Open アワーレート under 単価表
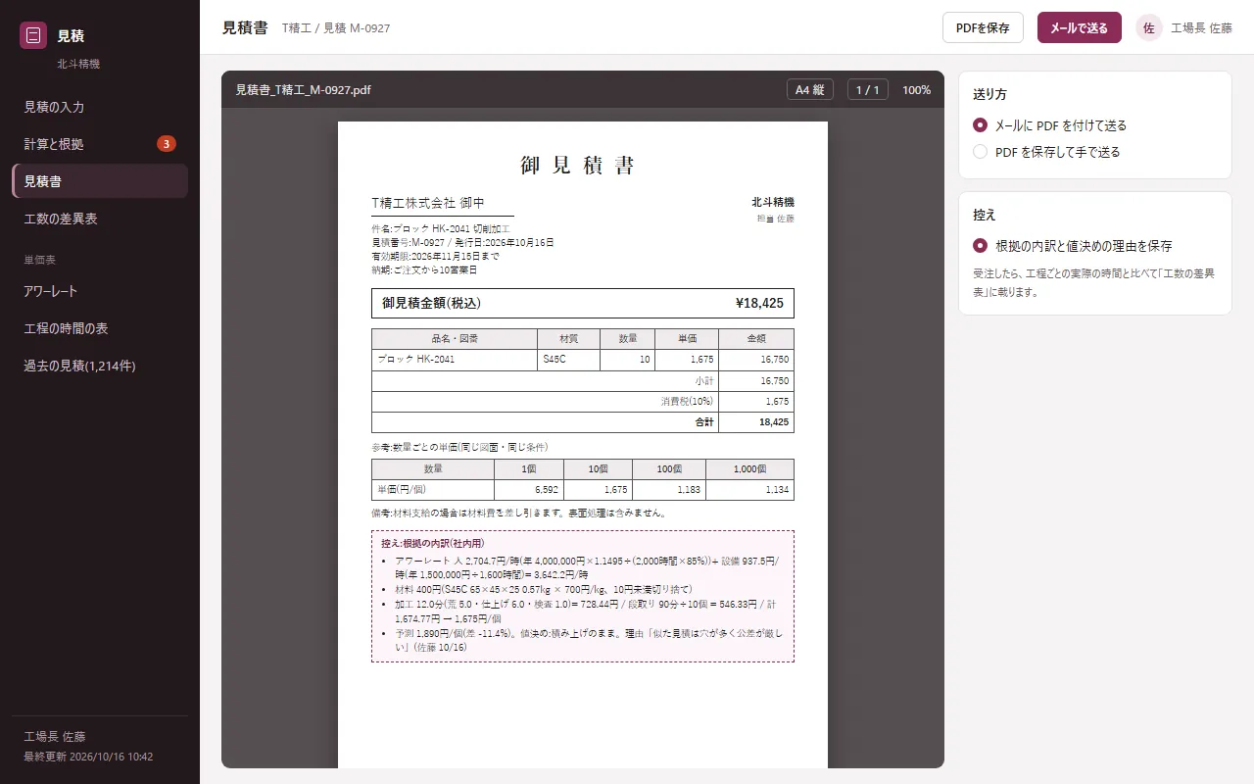This screenshot has width=1254, height=784. coord(100,291)
